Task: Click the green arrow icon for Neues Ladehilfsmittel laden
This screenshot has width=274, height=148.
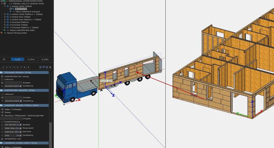Action: pyautogui.click(x=4, y=30)
